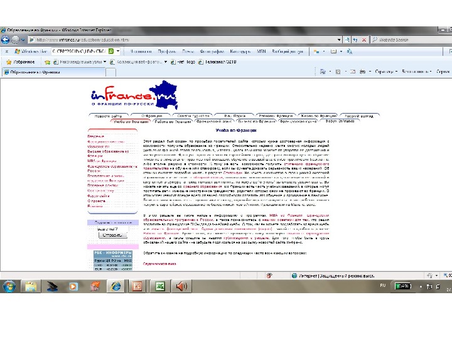Screen dimensions: 452x339
Task: Open the Французский язык navigation tab
Action: pyautogui.click(x=214, y=122)
